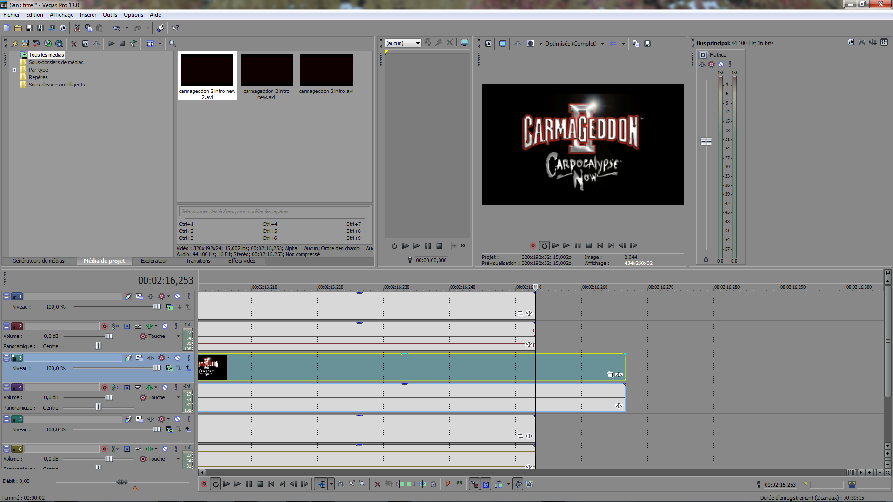Arm audio track 2 for recording
Viewport: 893px width, 502px height.
point(105,326)
